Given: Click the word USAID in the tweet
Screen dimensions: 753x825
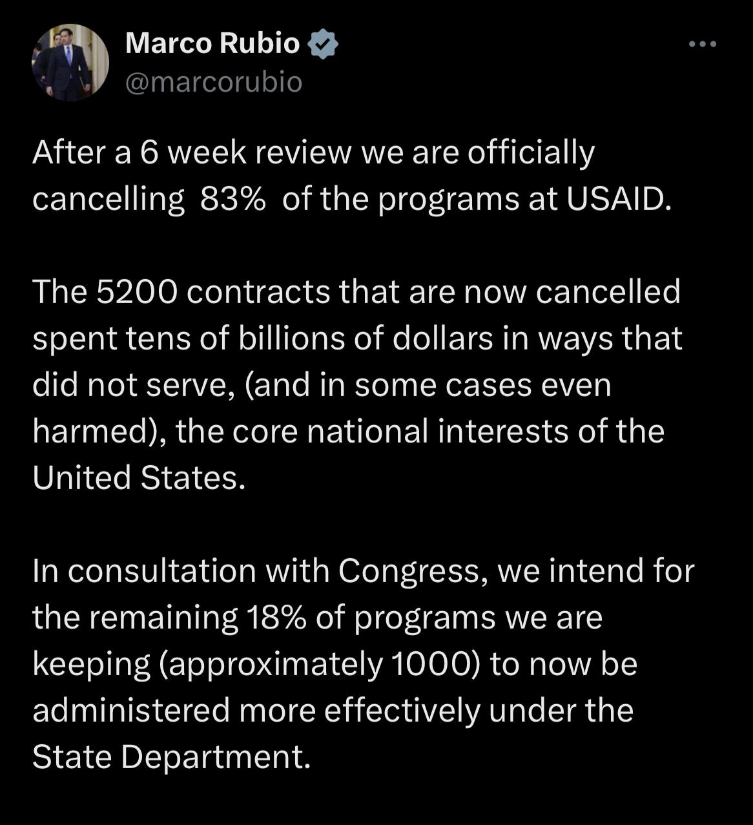Looking at the screenshot, I should (x=614, y=200).
